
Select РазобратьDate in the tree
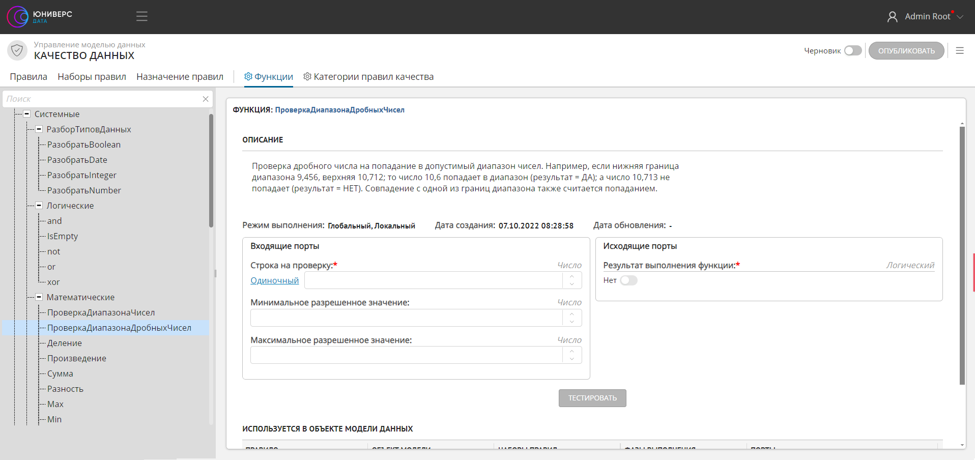(77, 160)
